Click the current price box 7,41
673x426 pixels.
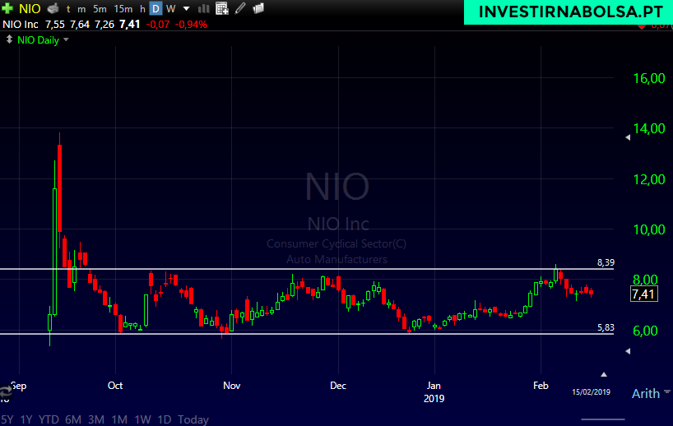pyautogui.click(x=644, y=294)
